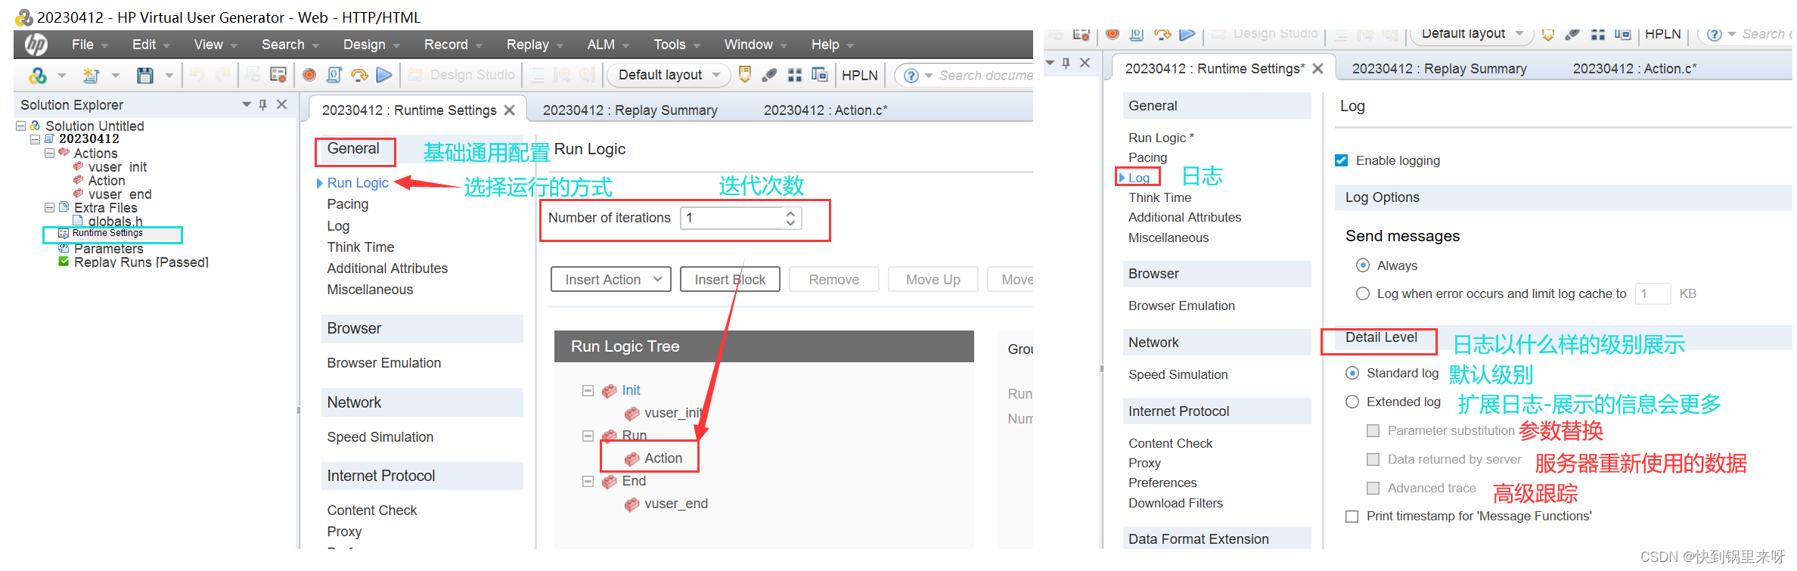Open the ALM menu

click(x=608, y=45)
